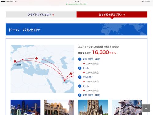The height and width of the screenshot is (115, 153).
Task: Tap the Barcelona pin on the map
Action: (x=15, y=62)
